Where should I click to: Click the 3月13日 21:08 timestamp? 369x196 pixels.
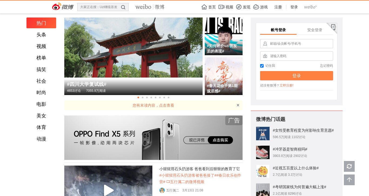click(193, 190)
